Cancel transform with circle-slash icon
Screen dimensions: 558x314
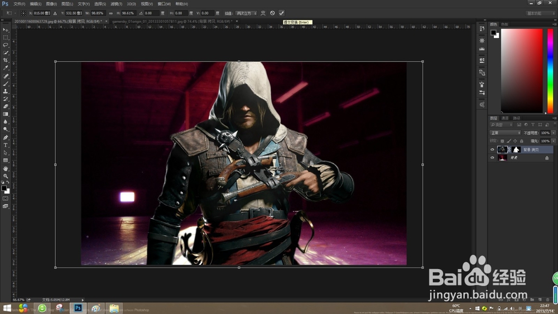click(272, 13)
